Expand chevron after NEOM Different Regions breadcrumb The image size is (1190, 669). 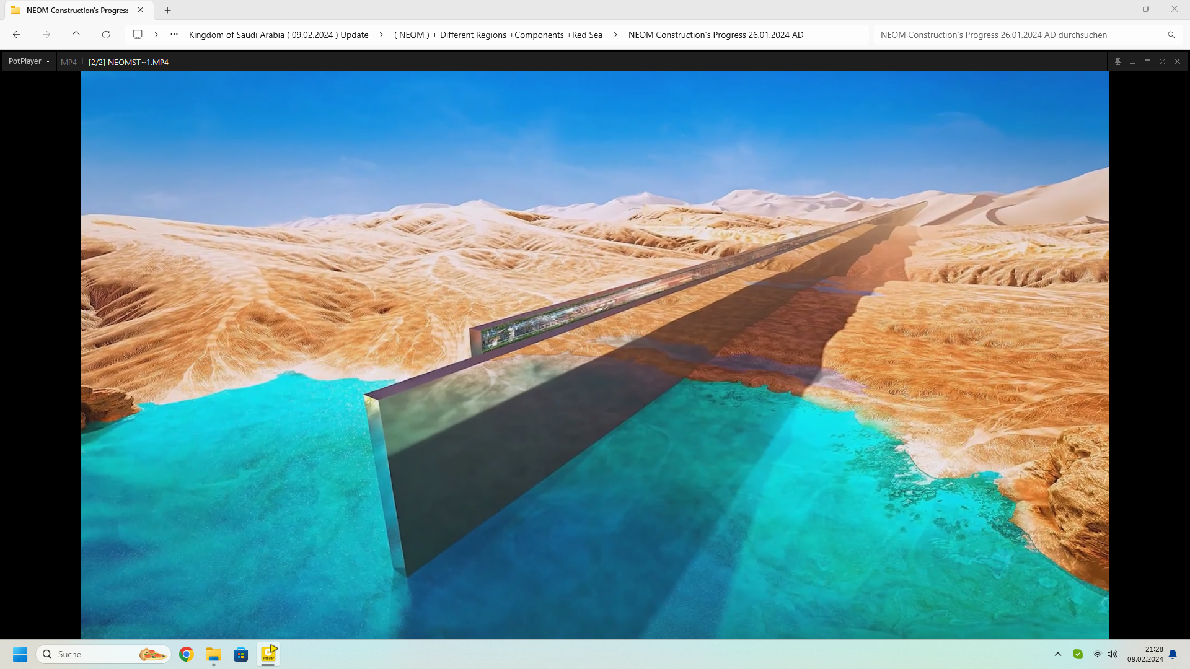(615, 35)
